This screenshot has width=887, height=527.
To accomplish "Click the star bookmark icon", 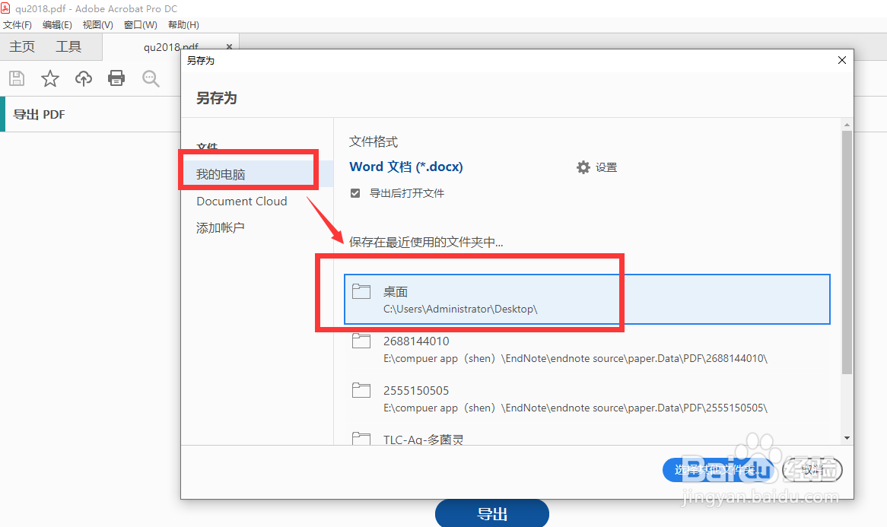I will 49,78.
